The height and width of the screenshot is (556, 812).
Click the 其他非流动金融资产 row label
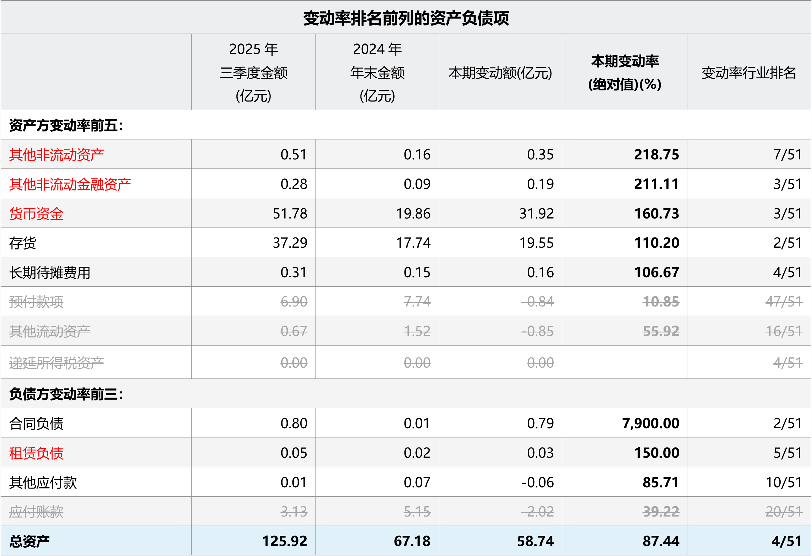70,184
